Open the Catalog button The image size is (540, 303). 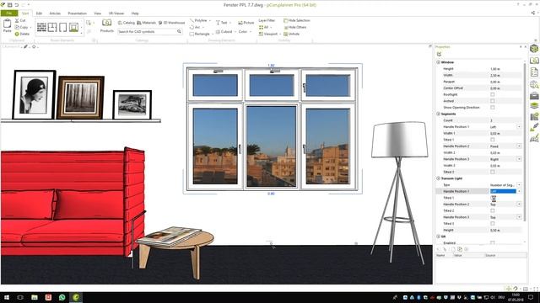127,23
